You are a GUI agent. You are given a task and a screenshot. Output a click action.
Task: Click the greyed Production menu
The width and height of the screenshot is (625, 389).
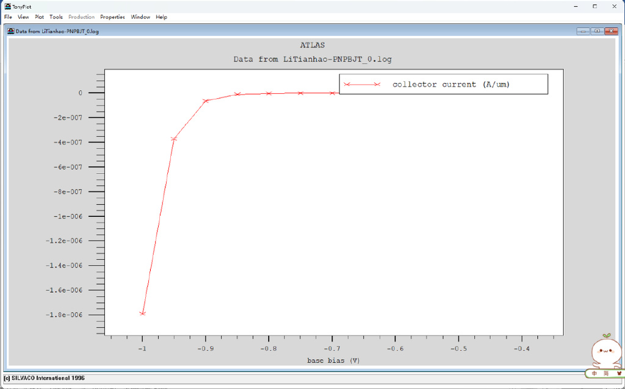click(81, 17)
